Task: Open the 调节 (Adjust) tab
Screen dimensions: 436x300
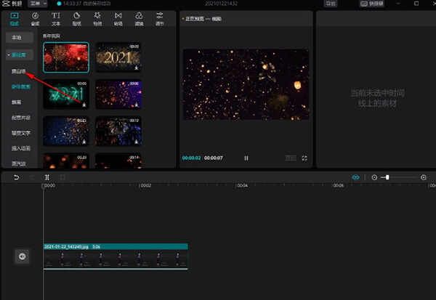Action: [159, 19]
